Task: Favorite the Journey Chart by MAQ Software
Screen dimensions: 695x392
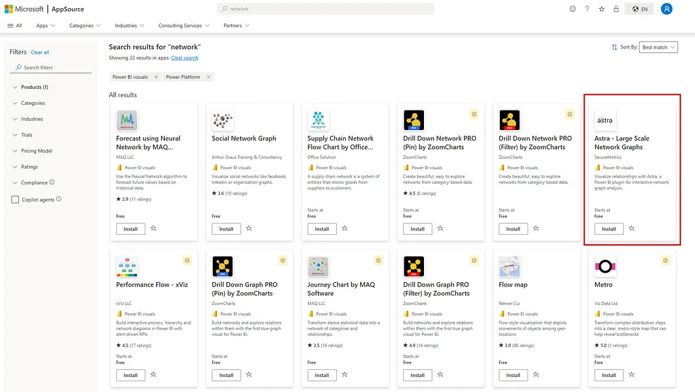Action: click(345, 375)
